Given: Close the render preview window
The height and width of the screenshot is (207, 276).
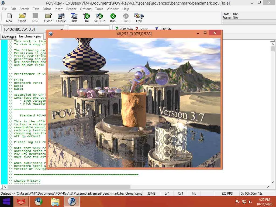Looking at the screenshot, I should (215, 33).
